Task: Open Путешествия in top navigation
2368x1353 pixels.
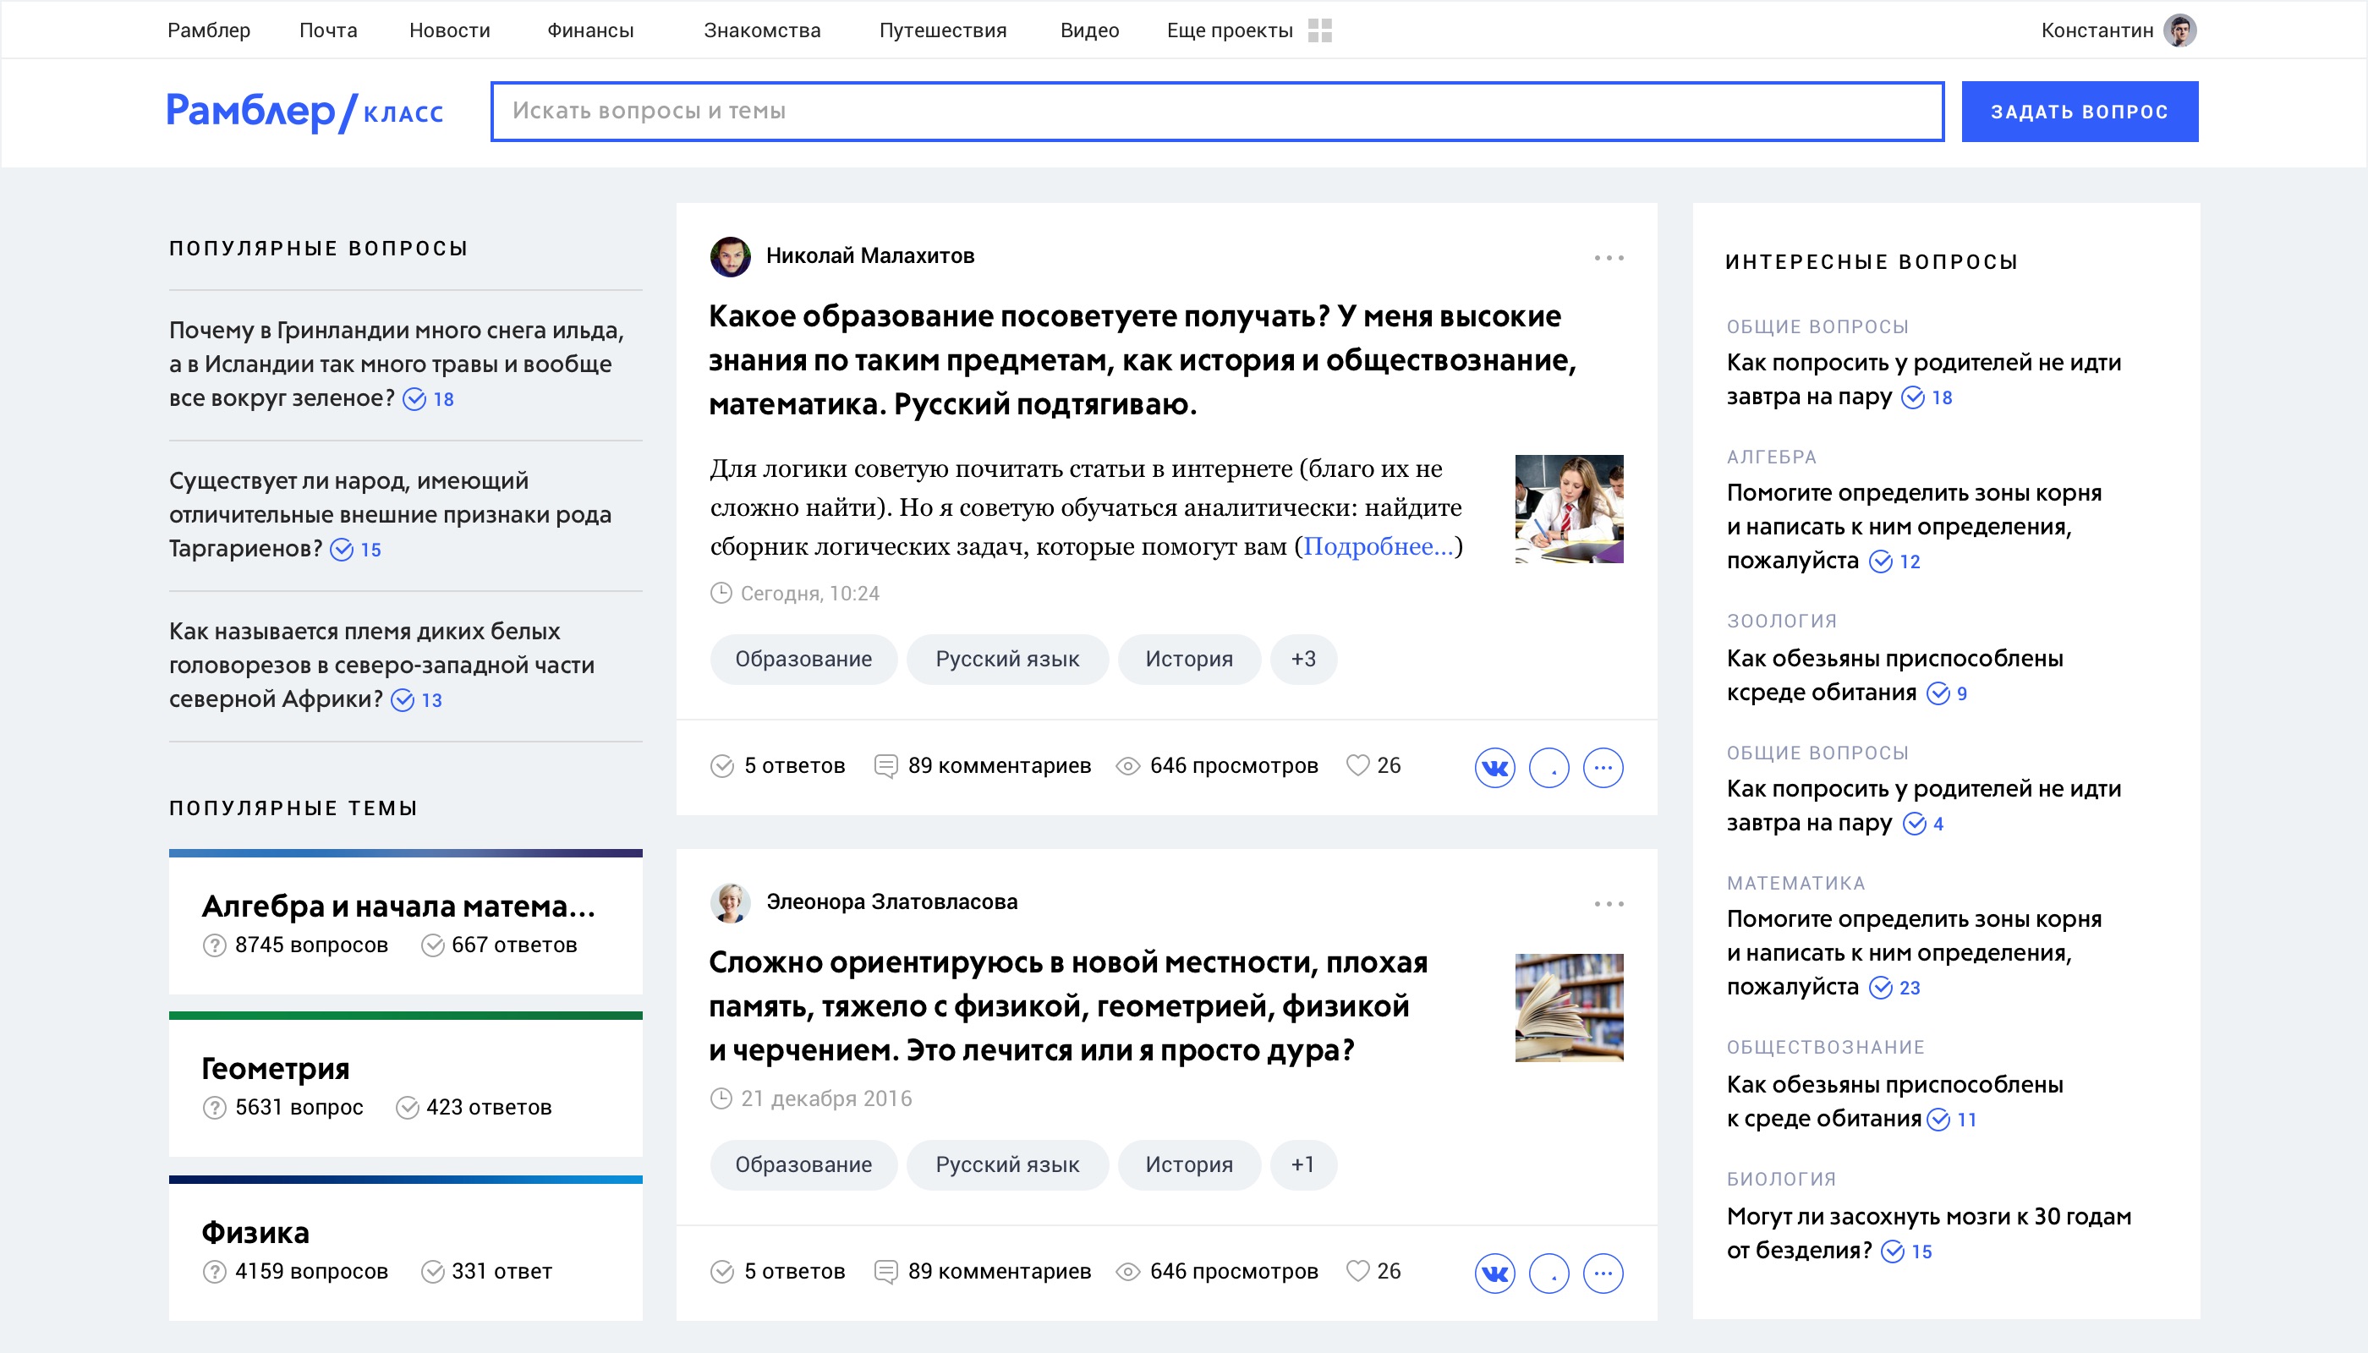Action: click(942, 30)
